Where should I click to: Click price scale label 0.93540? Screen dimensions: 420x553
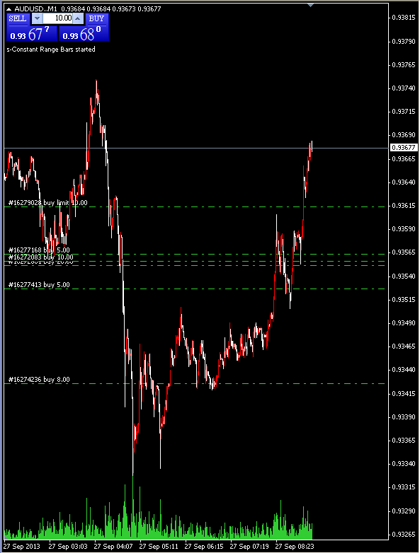(404, 276)
